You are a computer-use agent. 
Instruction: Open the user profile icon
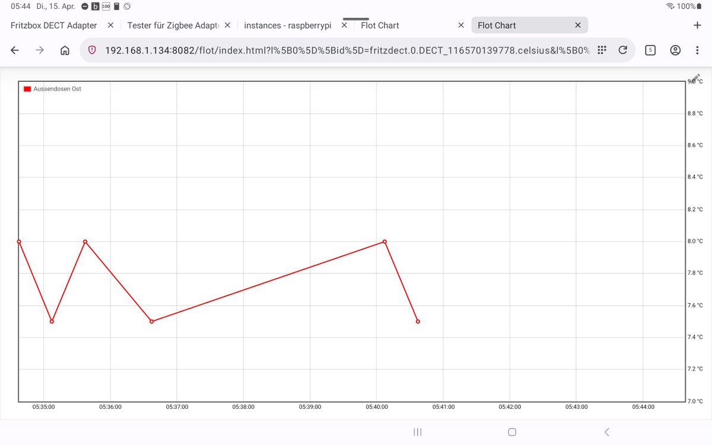(x=675, y=50)
